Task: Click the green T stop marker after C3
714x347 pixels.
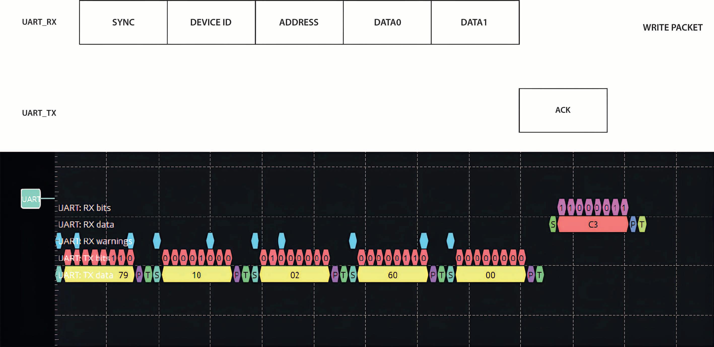Action: tap(642, 224)
